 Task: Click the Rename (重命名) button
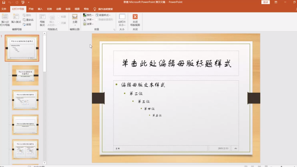(x=28, y=20)
